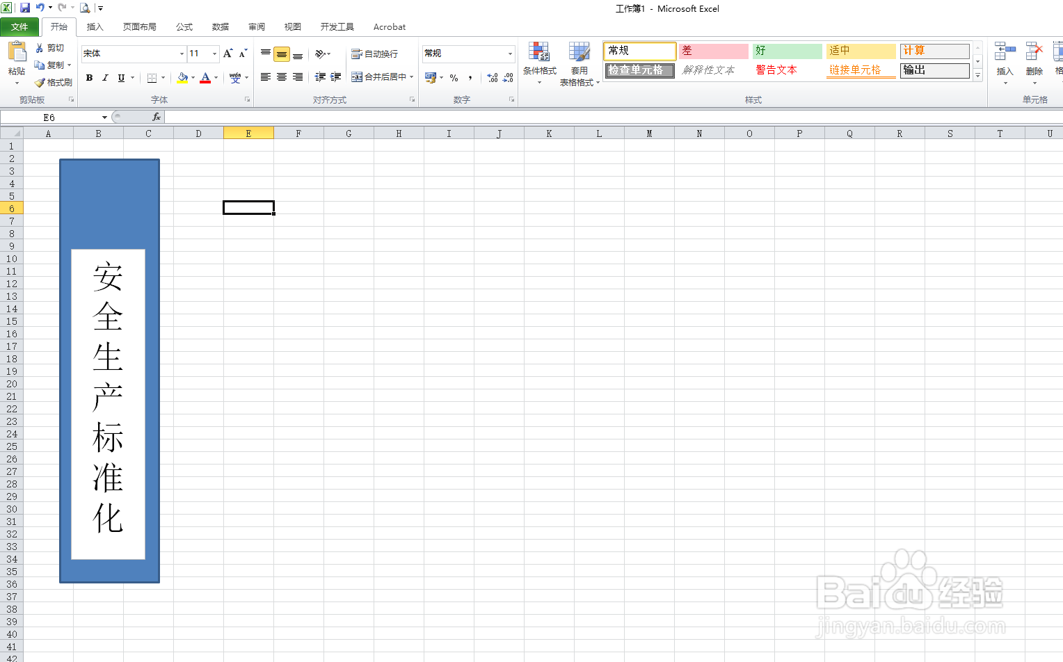Toggle align text right
The width and height of the screenshot is (1063, 662).
pyautogui.click(x=298, y=77)
